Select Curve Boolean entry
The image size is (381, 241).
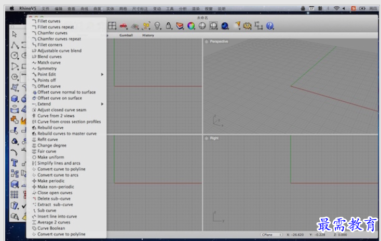[51, 229]
